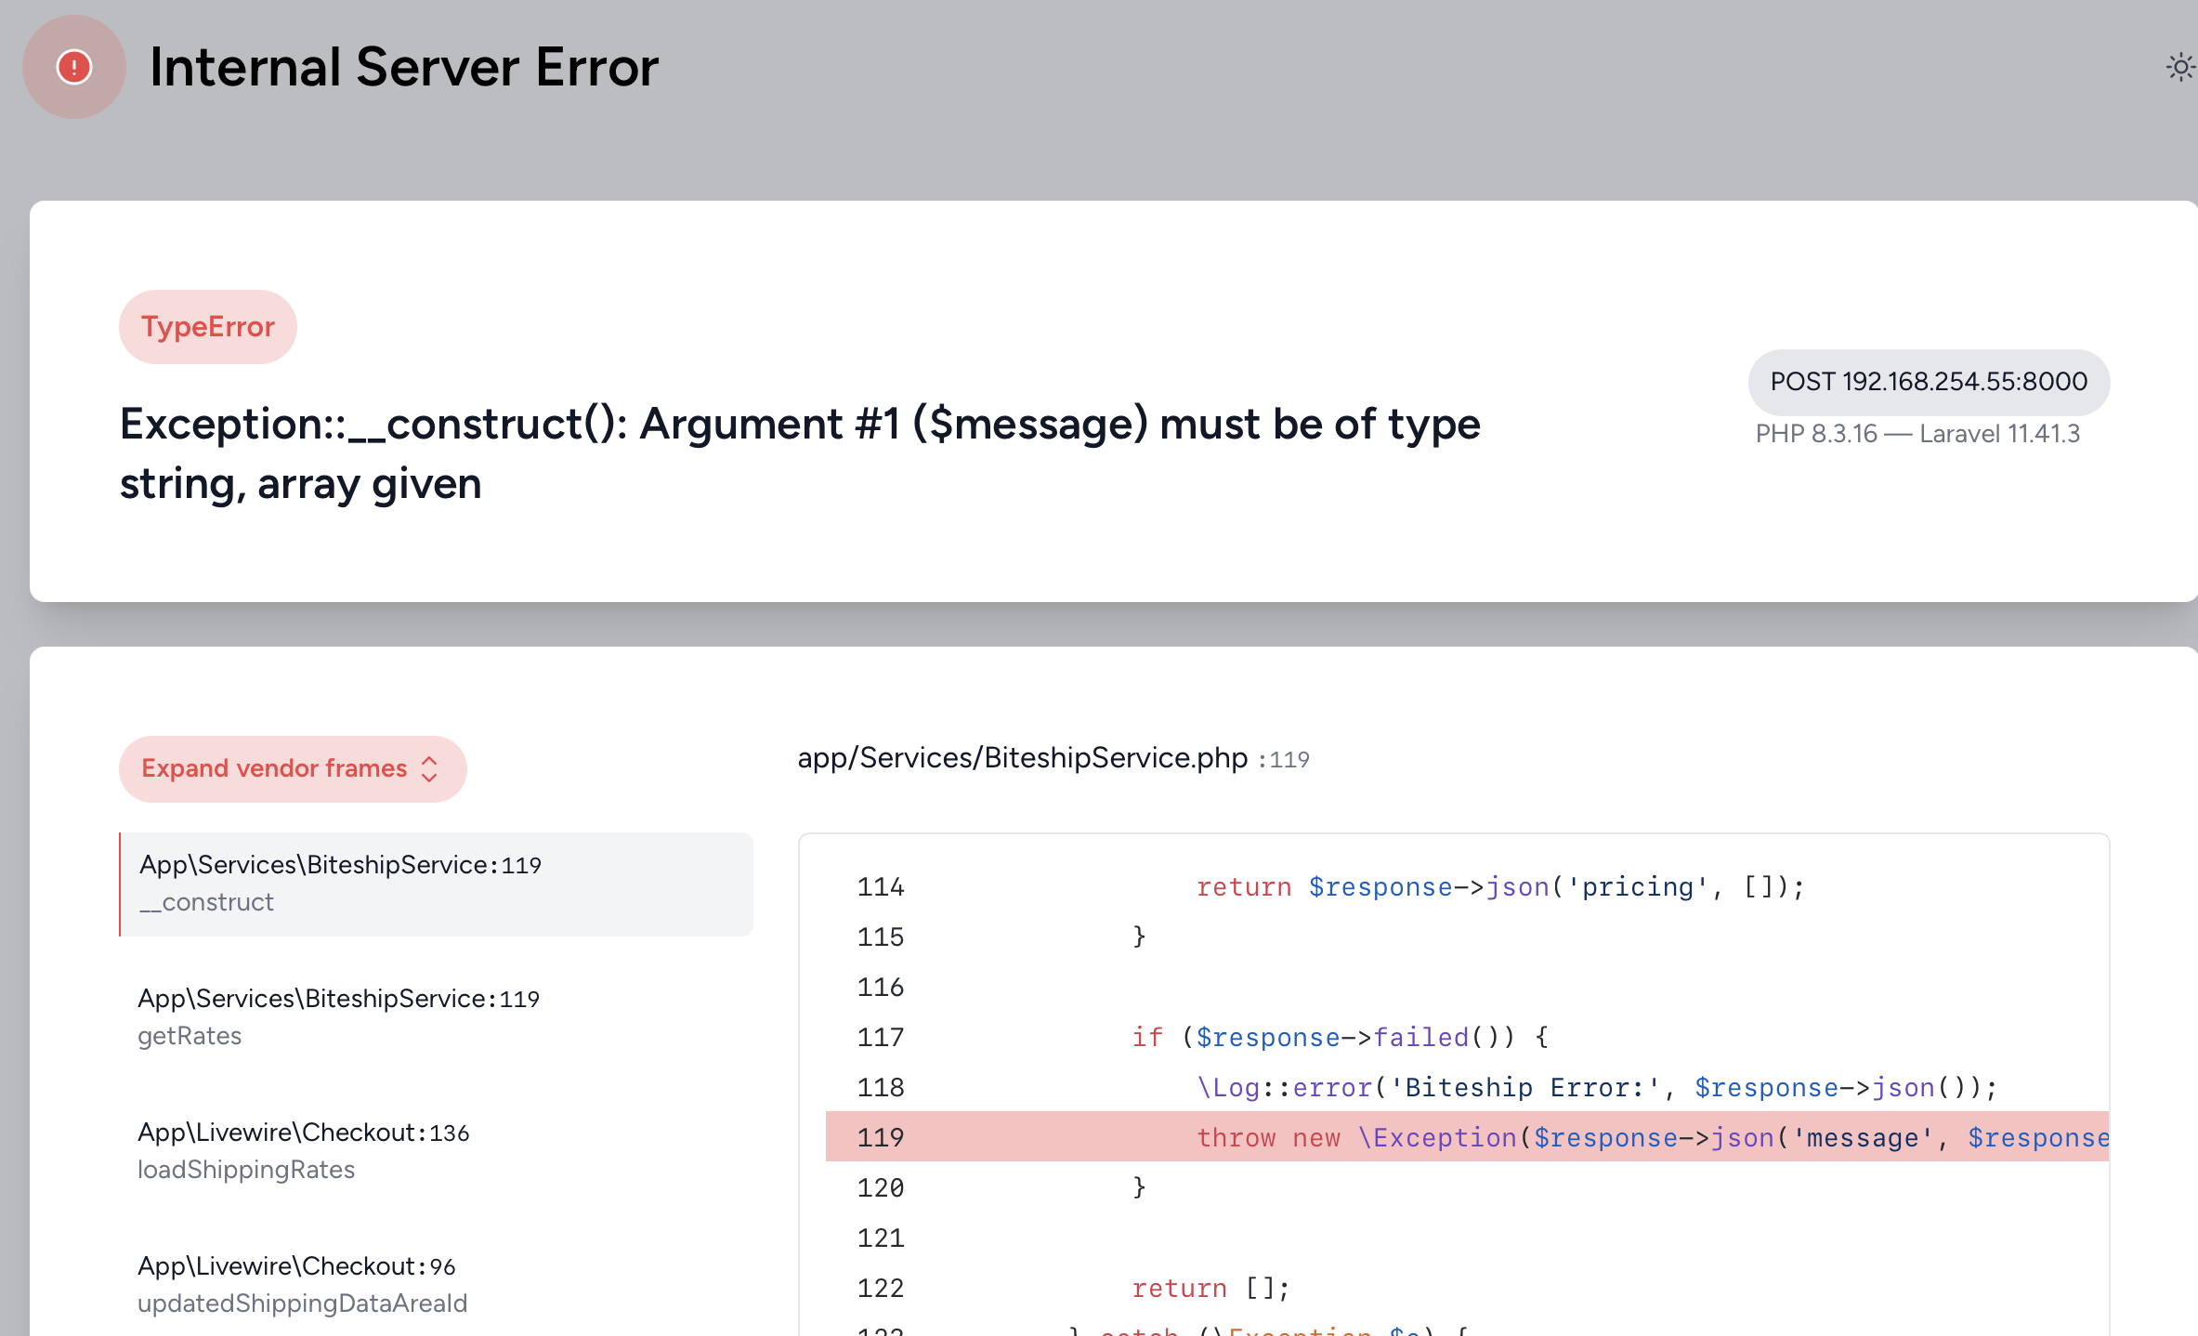
Task: Click the Internal Server Error heading
Action: tap(404, 68)
